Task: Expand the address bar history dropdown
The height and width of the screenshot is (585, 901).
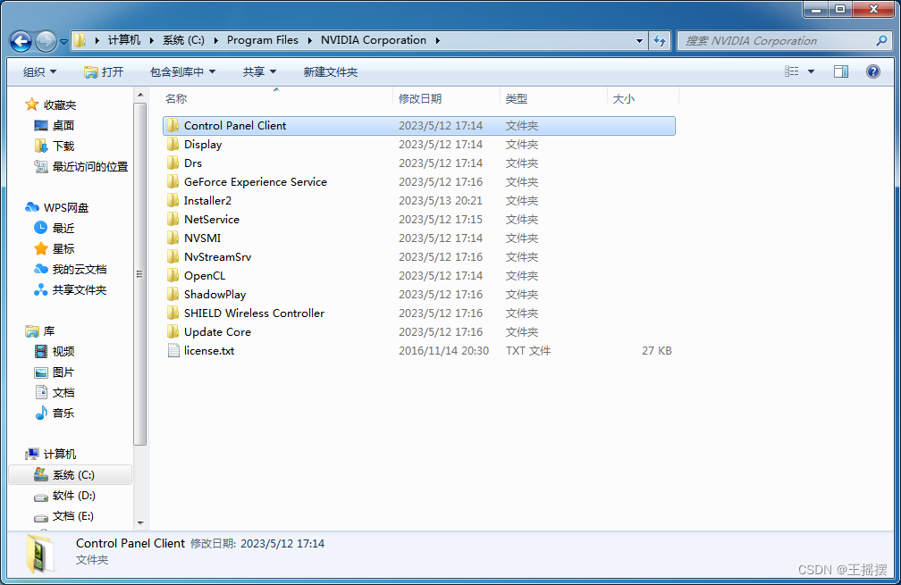Action: (x=639, y=41)
